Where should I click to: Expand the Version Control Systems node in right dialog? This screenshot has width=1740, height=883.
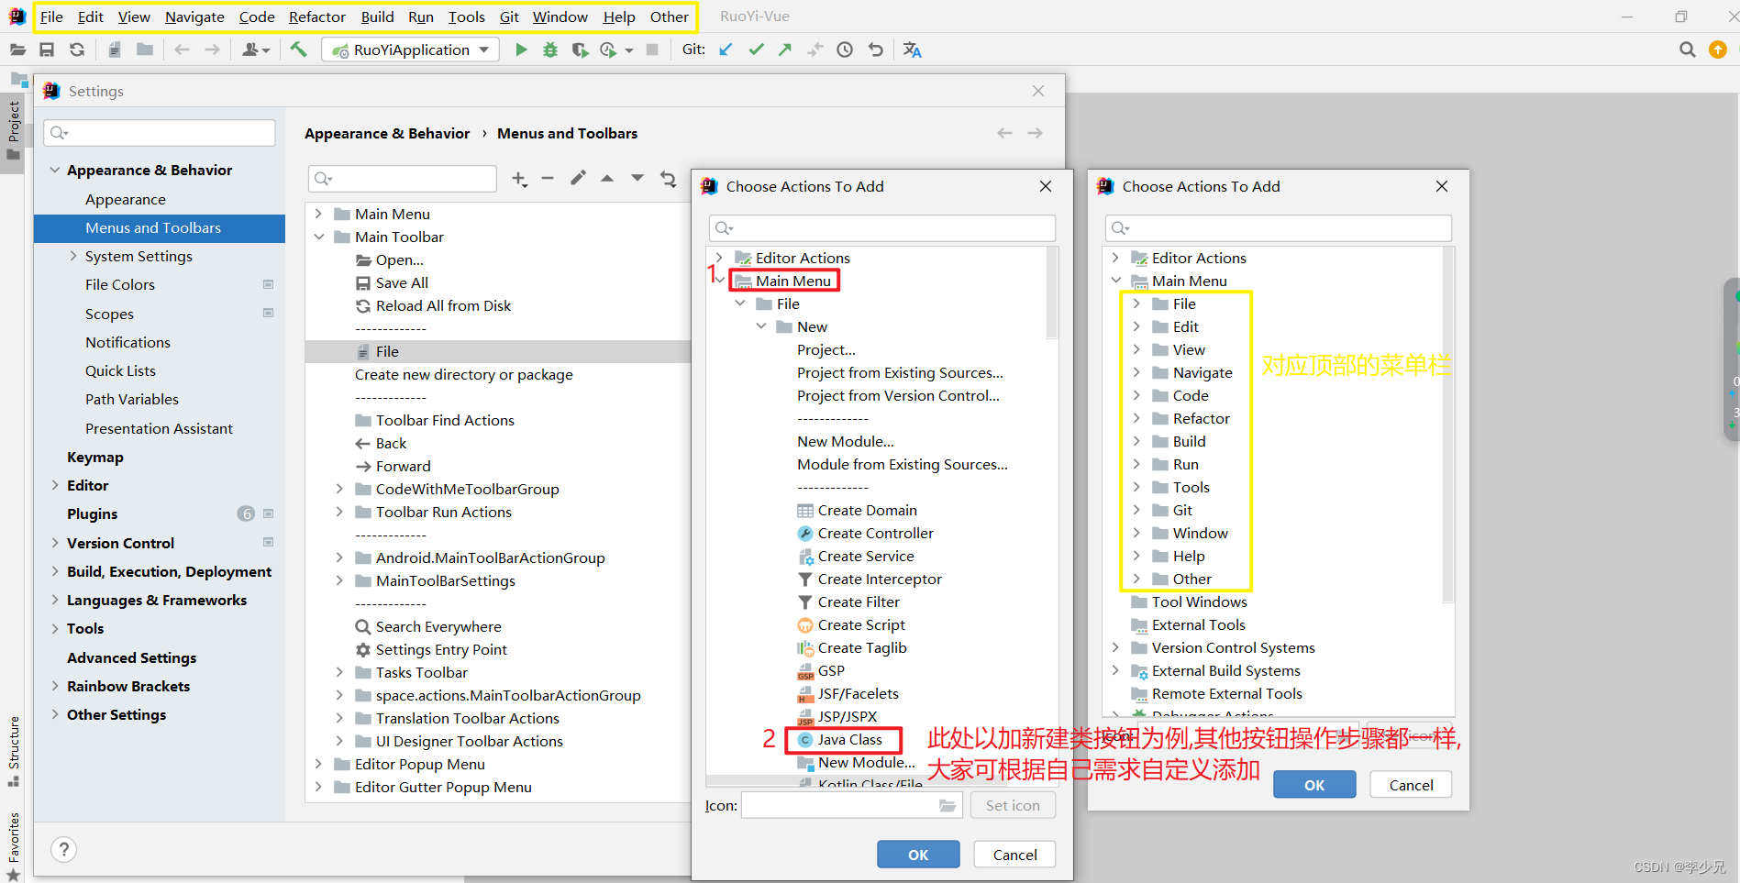1115,647
